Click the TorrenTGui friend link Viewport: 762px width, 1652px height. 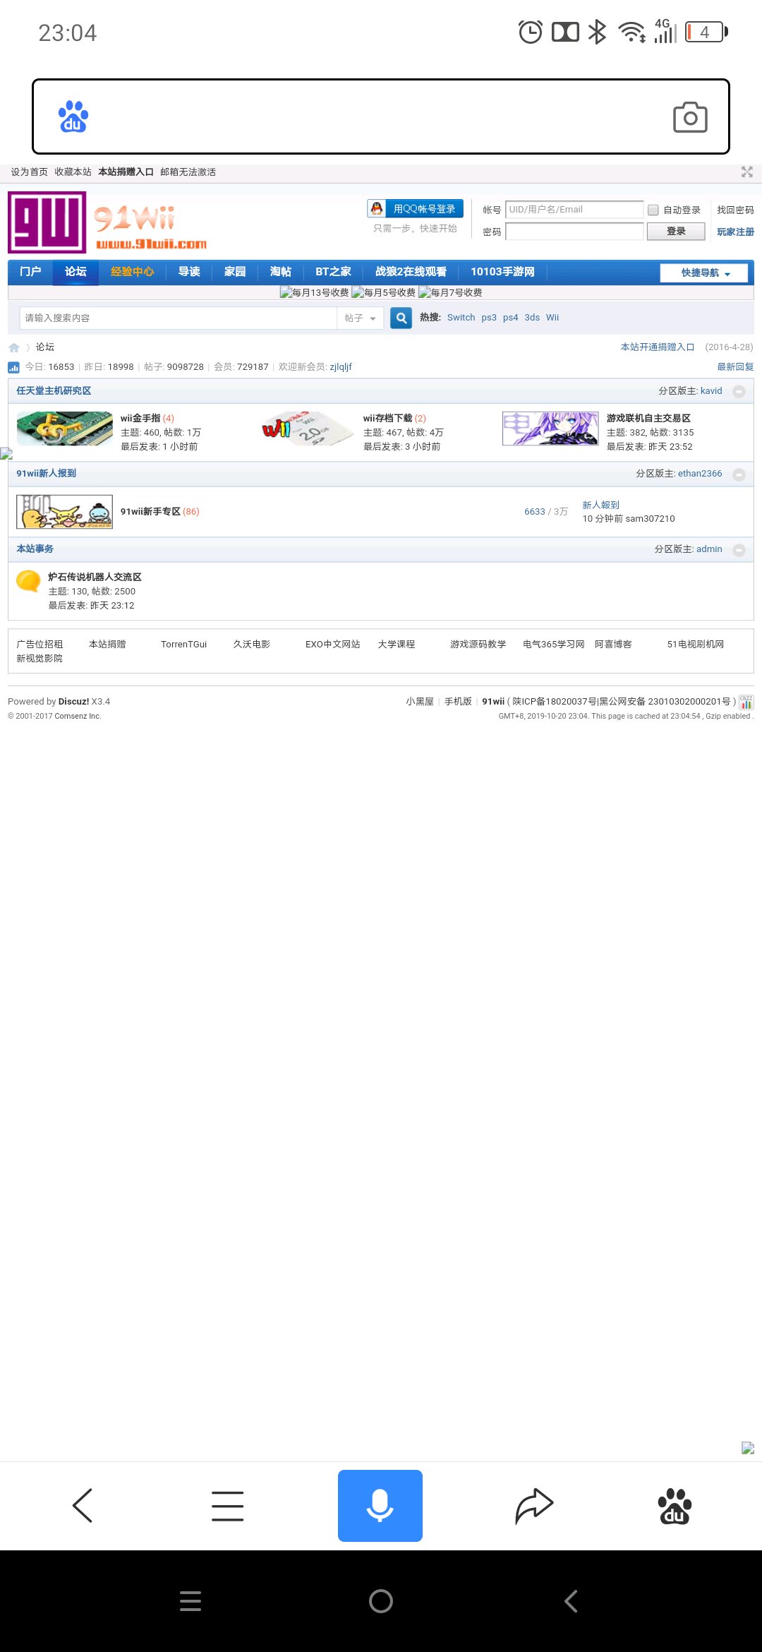[183, 645]
